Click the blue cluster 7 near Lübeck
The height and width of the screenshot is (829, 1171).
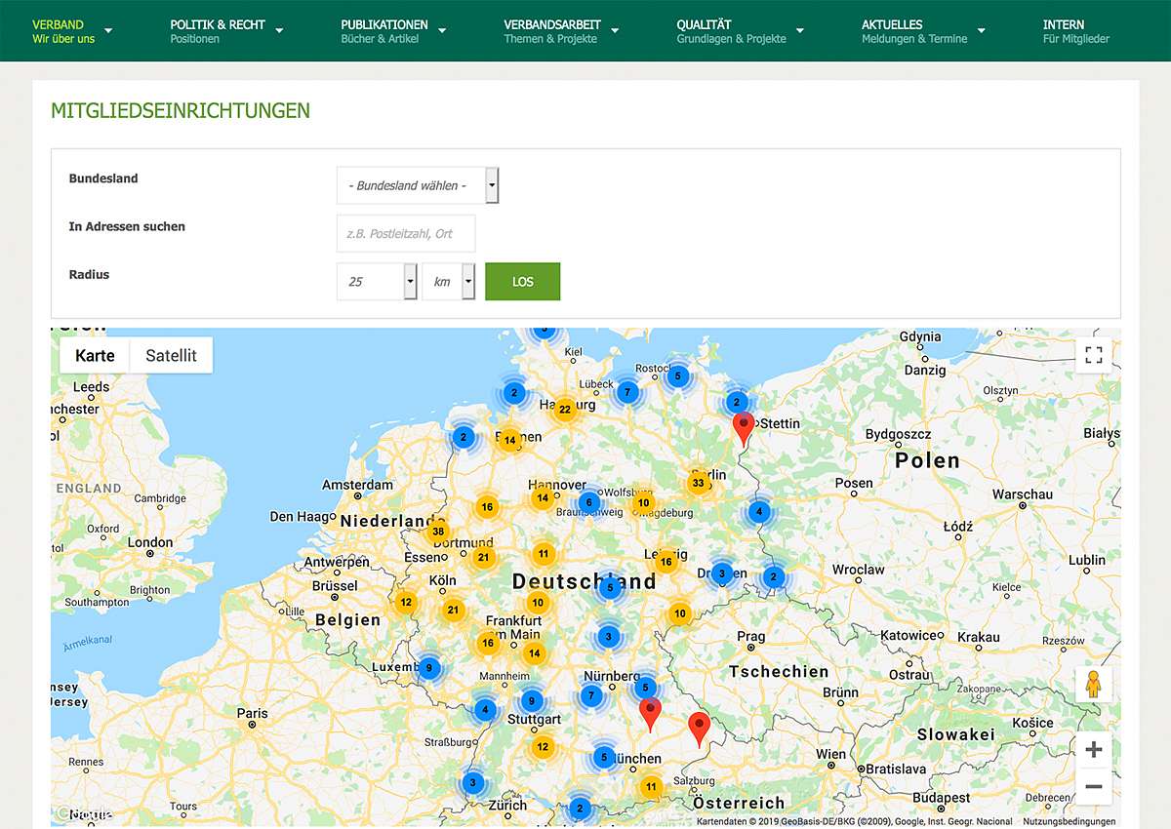point(628,392)
